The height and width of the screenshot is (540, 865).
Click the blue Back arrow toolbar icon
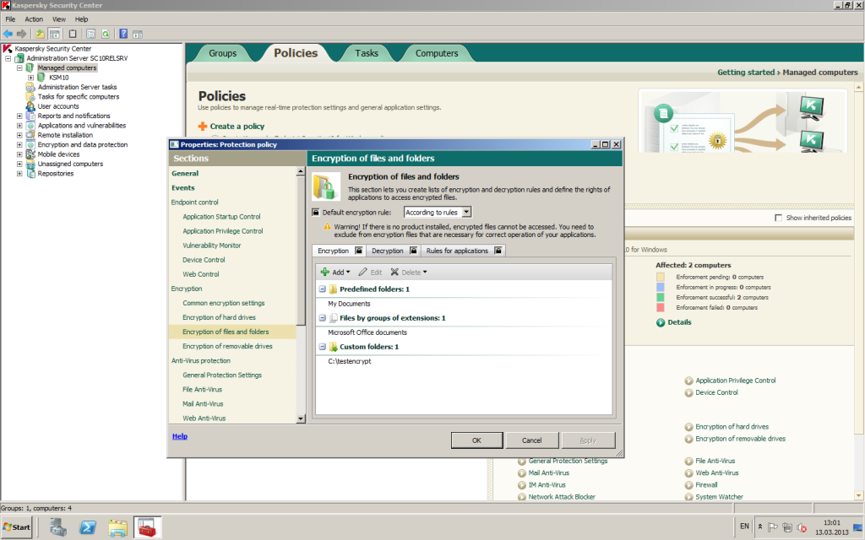[x=8, y=34]
